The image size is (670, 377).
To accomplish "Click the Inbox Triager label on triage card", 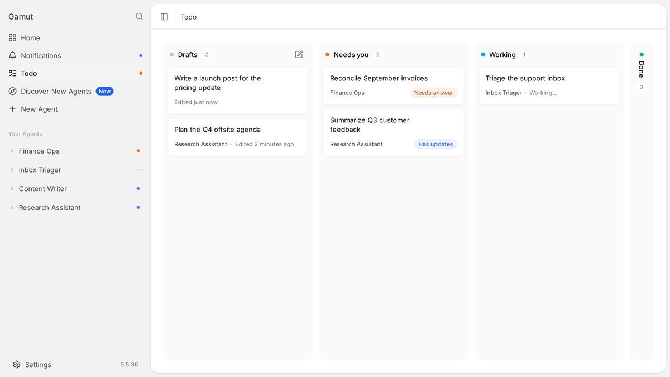I will click(504, 93).
